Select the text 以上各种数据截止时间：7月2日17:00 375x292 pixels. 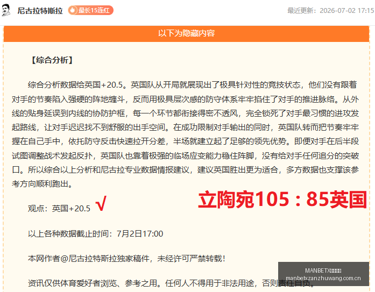(95, 233)
